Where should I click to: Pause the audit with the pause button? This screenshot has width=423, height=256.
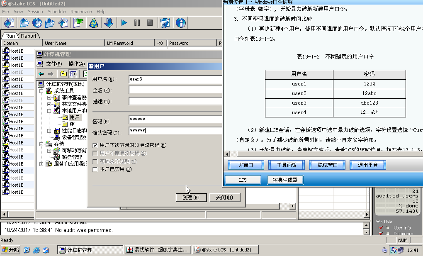(x=137, y=23)
